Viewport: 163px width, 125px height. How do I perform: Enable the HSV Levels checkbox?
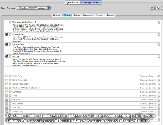7,104
